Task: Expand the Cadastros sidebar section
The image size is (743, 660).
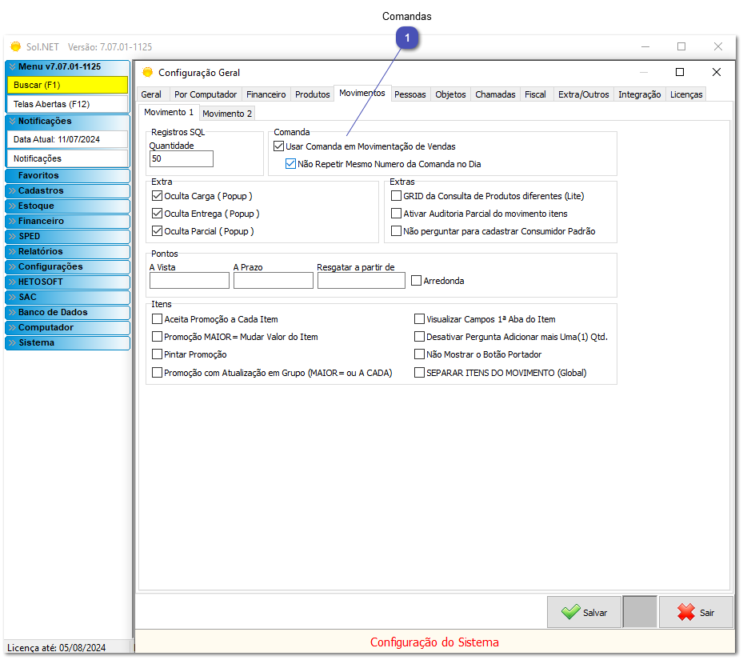Action: [67, 190]
